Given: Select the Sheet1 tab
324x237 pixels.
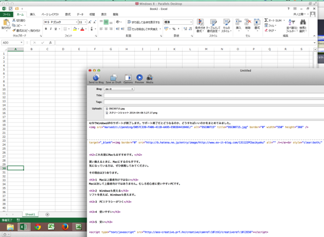Looking at the screenshot, I should [30, 215].
